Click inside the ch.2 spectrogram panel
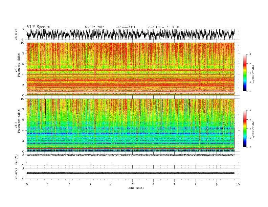The width and height of the screenshot is (268, 207). coord(131,125)
